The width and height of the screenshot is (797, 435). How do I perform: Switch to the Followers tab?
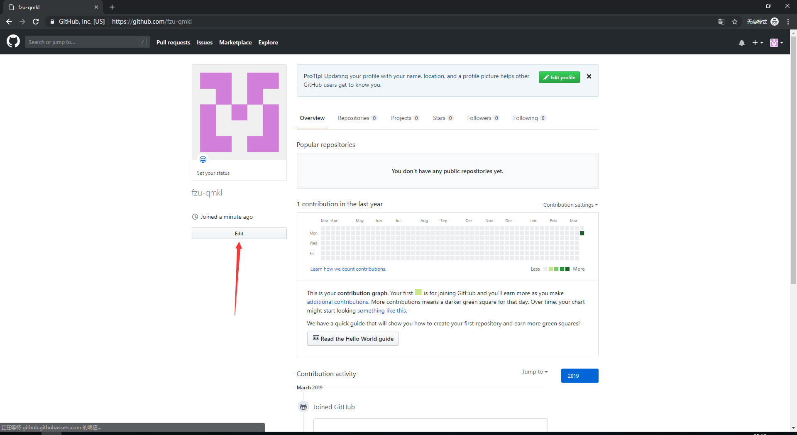coord(483,118)
